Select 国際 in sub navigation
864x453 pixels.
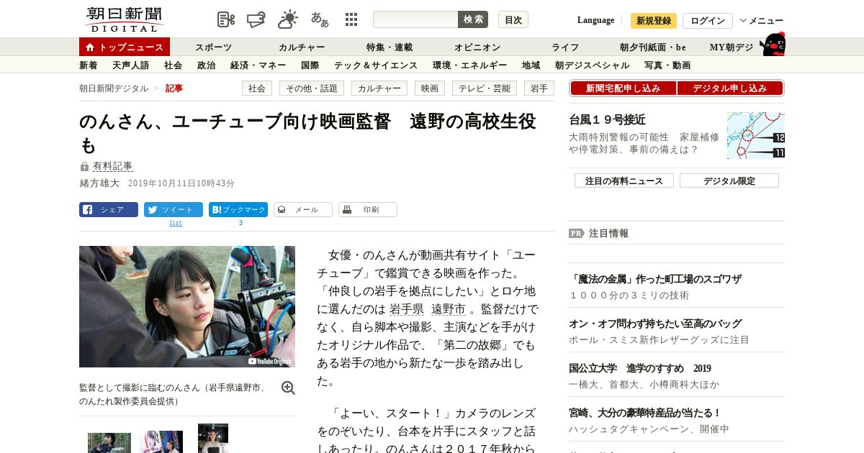[310, 65]
